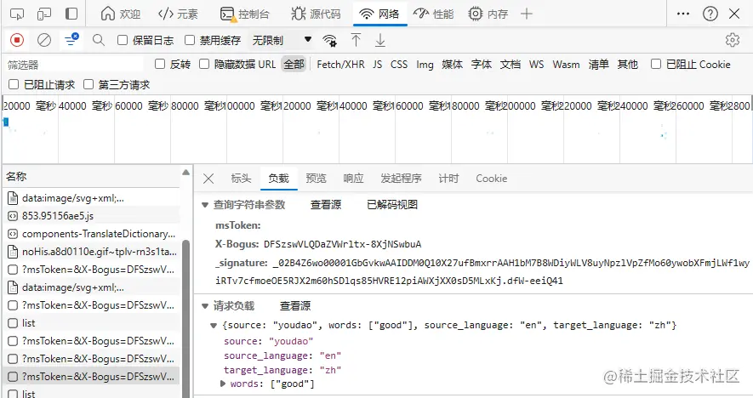Select noHis.a8d0110e.gif request row

(x=91, y=252)
